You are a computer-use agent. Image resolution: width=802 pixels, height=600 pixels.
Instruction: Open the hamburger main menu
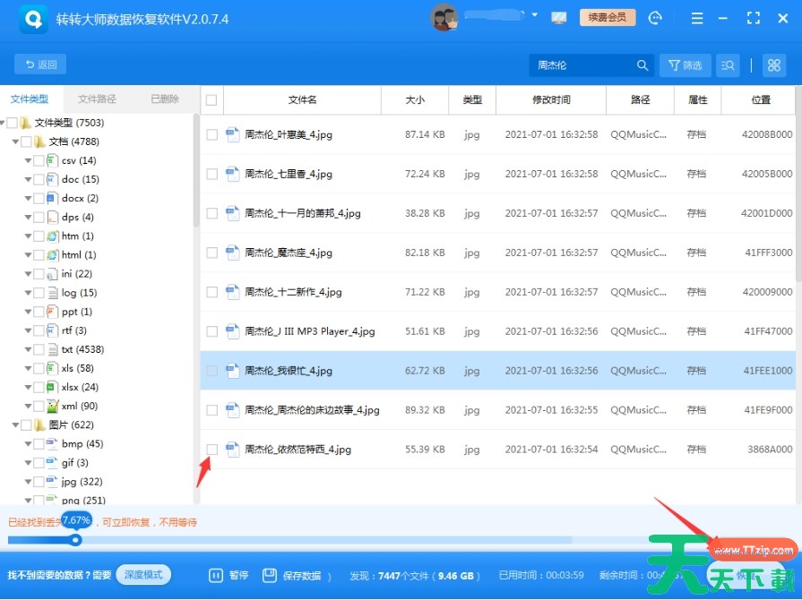(x=697, y=18)
